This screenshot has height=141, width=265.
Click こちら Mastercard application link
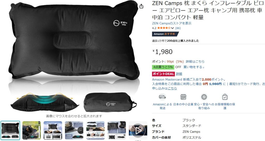pos(172,88)
